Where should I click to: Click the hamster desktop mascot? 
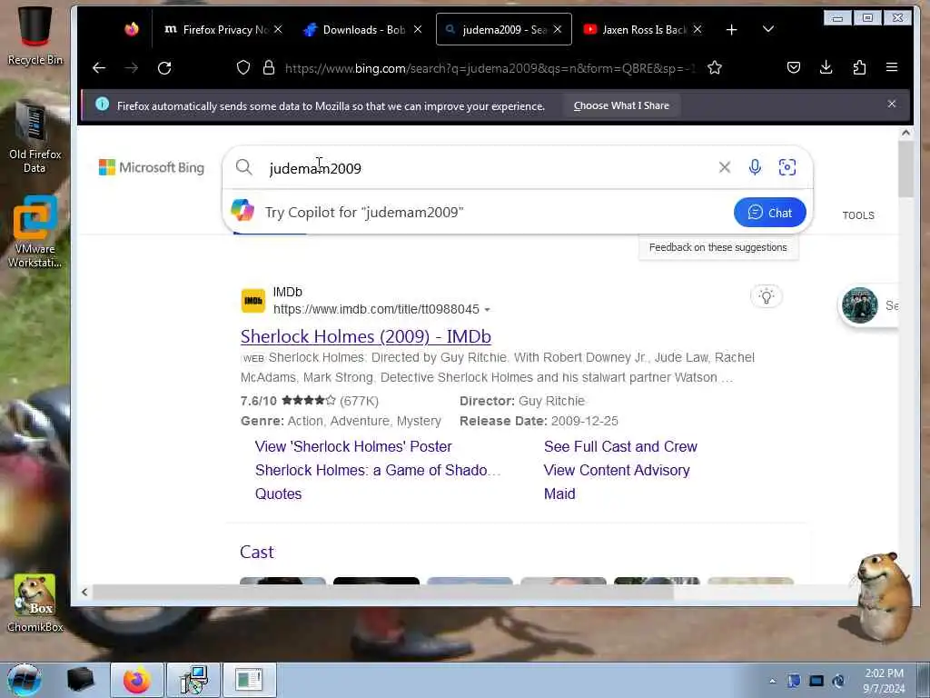[x=885, y=595]
